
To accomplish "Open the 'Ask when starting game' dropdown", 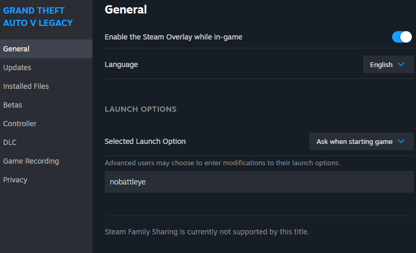I will tap(361, 141).
